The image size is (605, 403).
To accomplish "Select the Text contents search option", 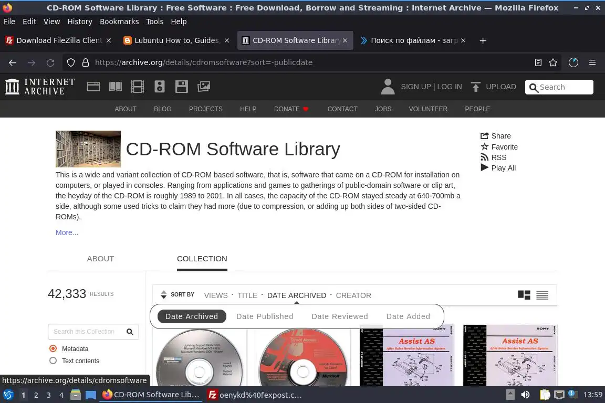I will point(53,360).
